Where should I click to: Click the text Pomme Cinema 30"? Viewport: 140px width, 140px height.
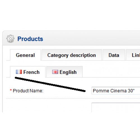tap(114, 91)
